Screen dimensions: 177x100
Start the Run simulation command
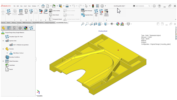(31, 12)
